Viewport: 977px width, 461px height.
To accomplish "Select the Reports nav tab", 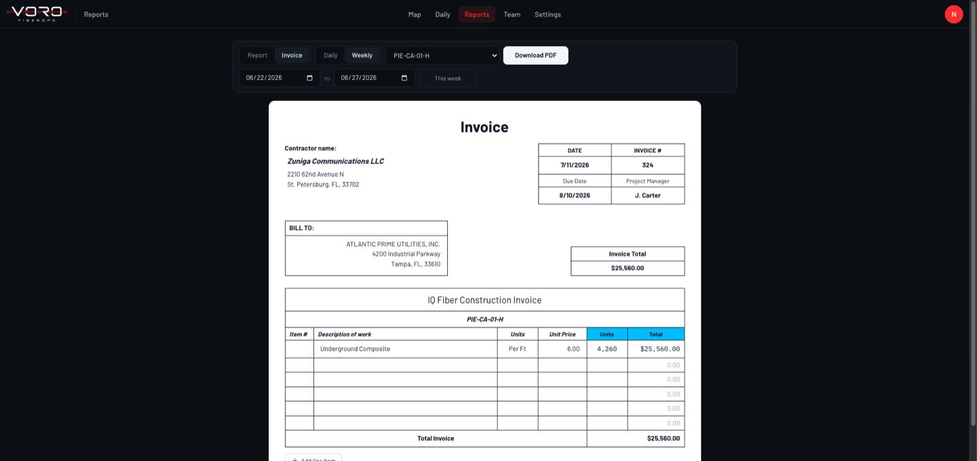I will point(477,14).
